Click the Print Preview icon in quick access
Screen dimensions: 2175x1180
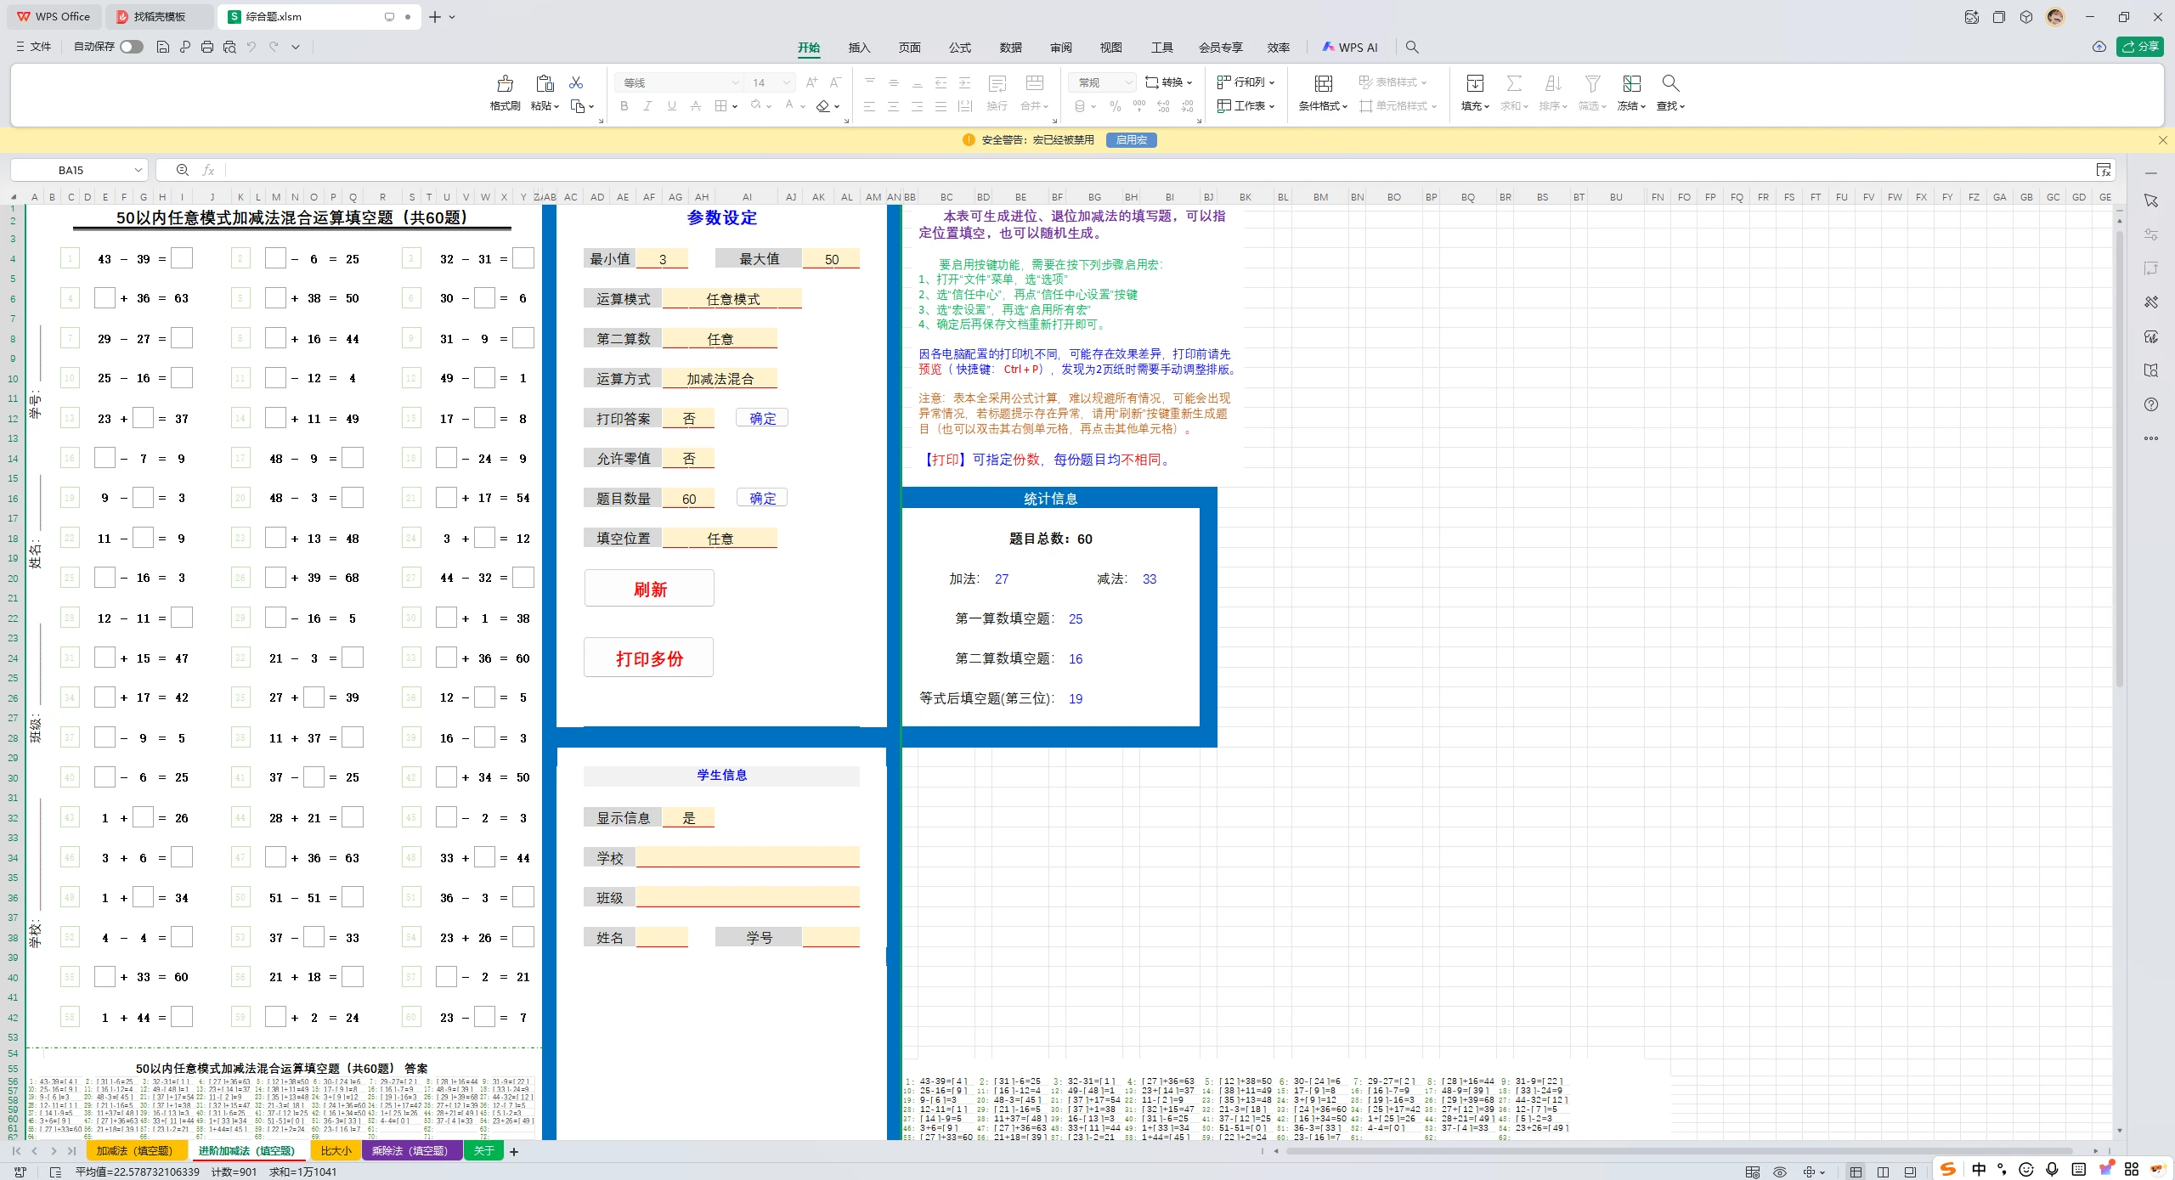click(x=229, y=47)
